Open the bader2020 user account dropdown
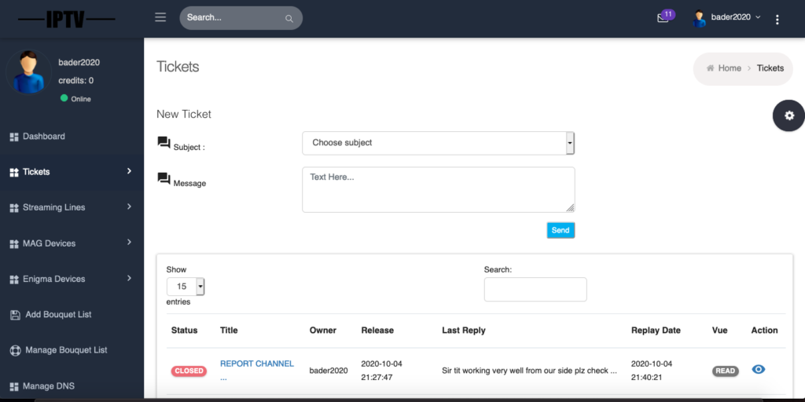This screenshot has width=805, height=402. (x=727, y=17)
